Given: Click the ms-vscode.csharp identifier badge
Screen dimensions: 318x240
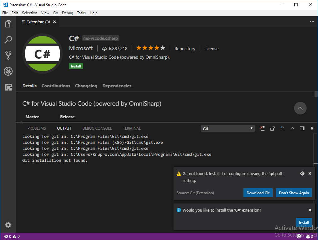Looking at the screenshot, I should 100,38.
